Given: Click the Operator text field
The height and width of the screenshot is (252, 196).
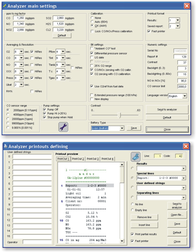Looking at the screenshot, I should point(37,242).
